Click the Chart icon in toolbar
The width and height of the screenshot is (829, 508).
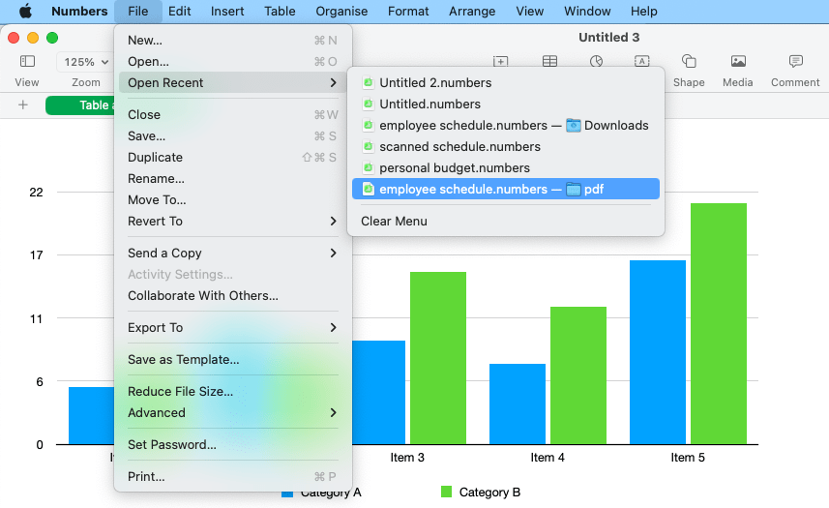click(x=596, y=62)
